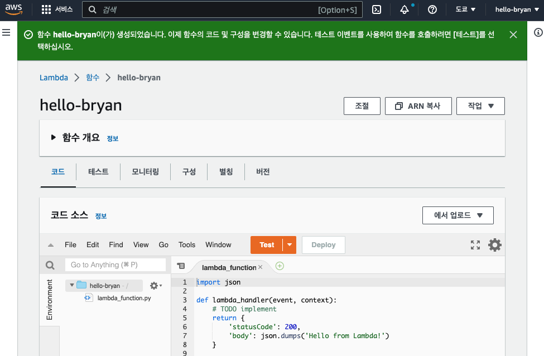Screen dimensions: 544x356
Task: Open the 도쿄 region dropdown
Action: click(465, 9)
